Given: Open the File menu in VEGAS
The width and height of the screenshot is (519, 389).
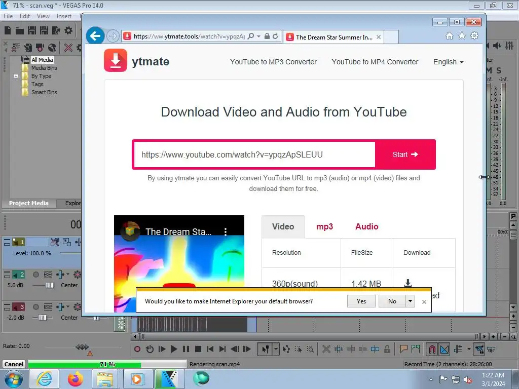Looking at the screenshot, I should coord(8,16).
